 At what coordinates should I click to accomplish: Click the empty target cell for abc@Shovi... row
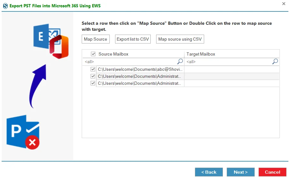(232, 69)
